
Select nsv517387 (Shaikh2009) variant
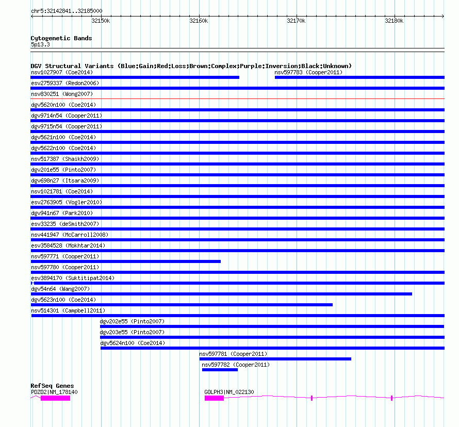tap(65, 159)
